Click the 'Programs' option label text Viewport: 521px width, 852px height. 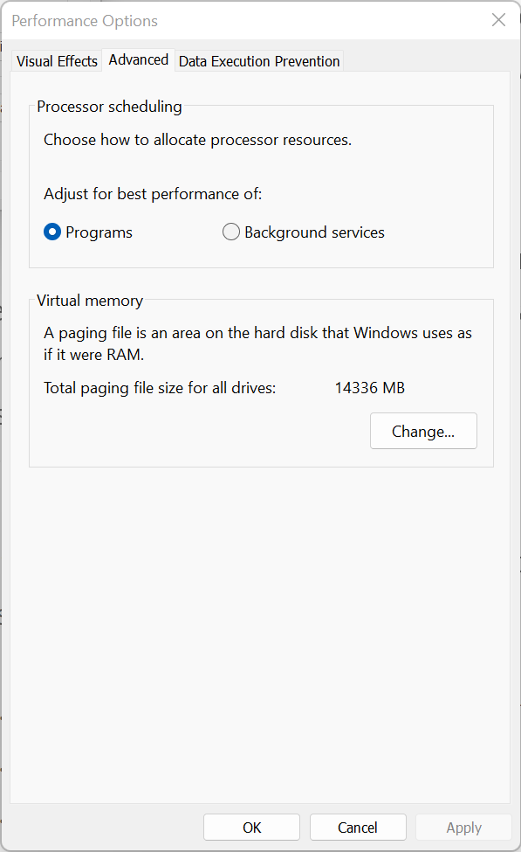(x=99, y=232)
